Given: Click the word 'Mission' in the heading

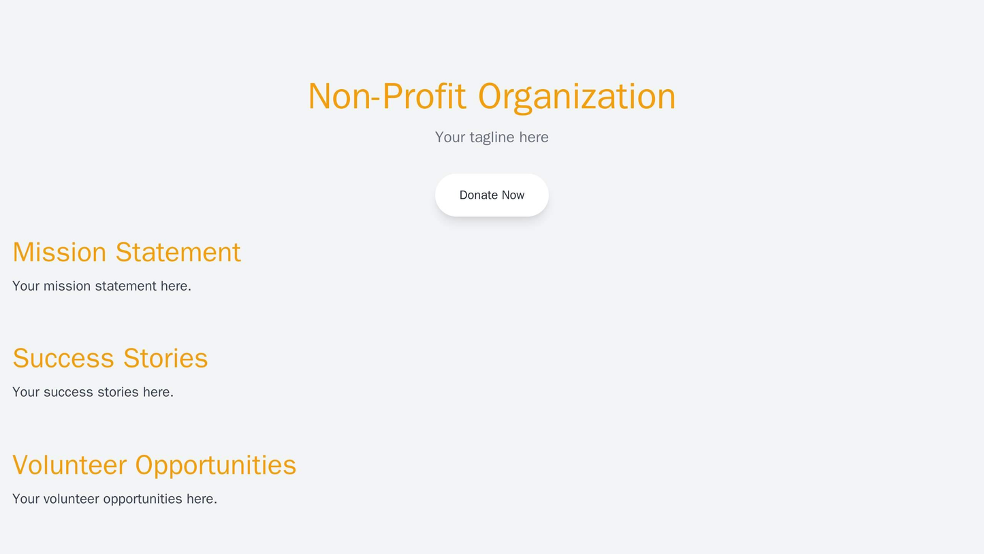Looking at the screenshot, I should 60,252.
